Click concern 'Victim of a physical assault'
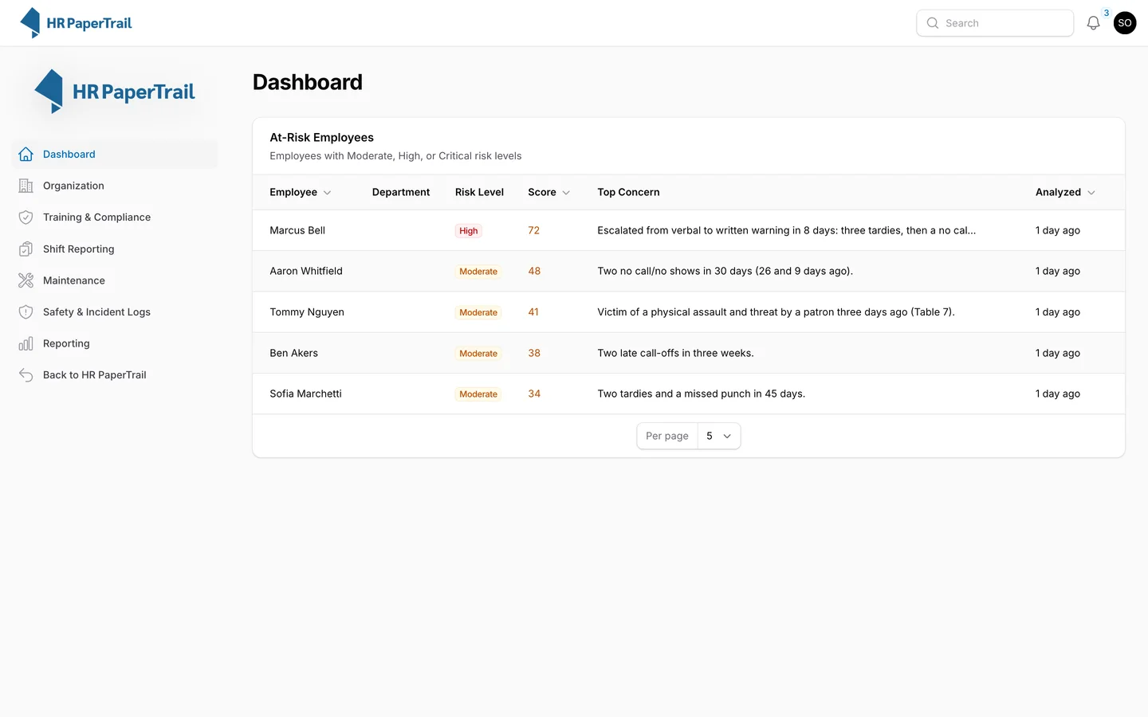 (776, 312)
